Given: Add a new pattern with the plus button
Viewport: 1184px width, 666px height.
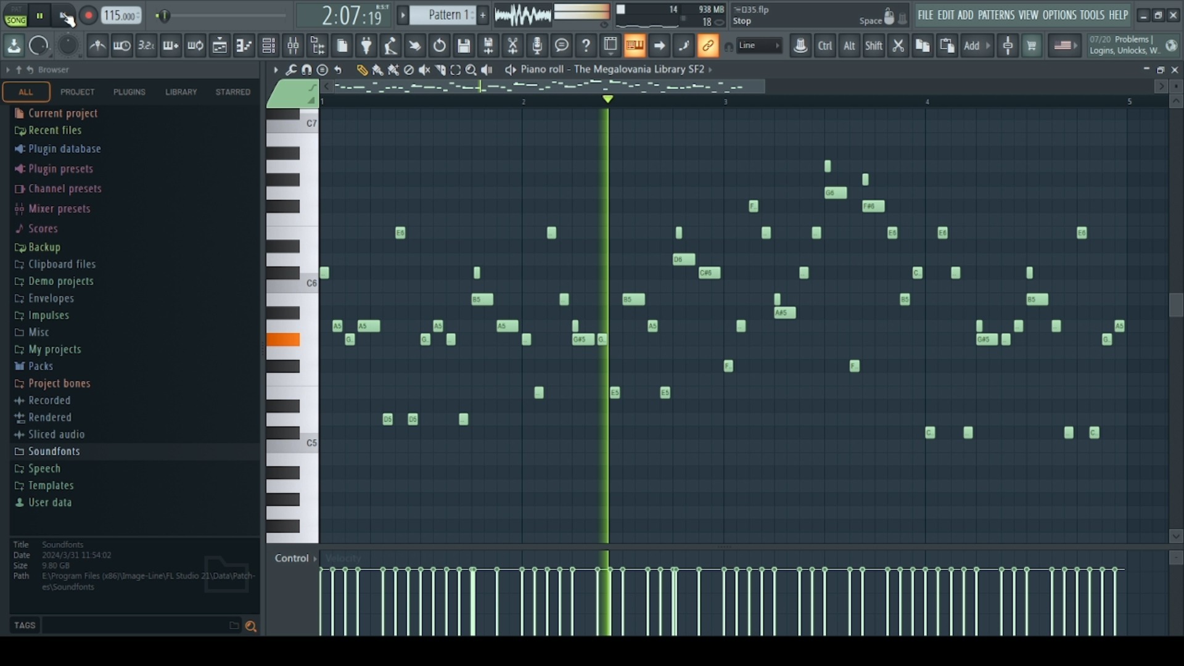Looking at the screenshot, I should [x=483, y=15].
